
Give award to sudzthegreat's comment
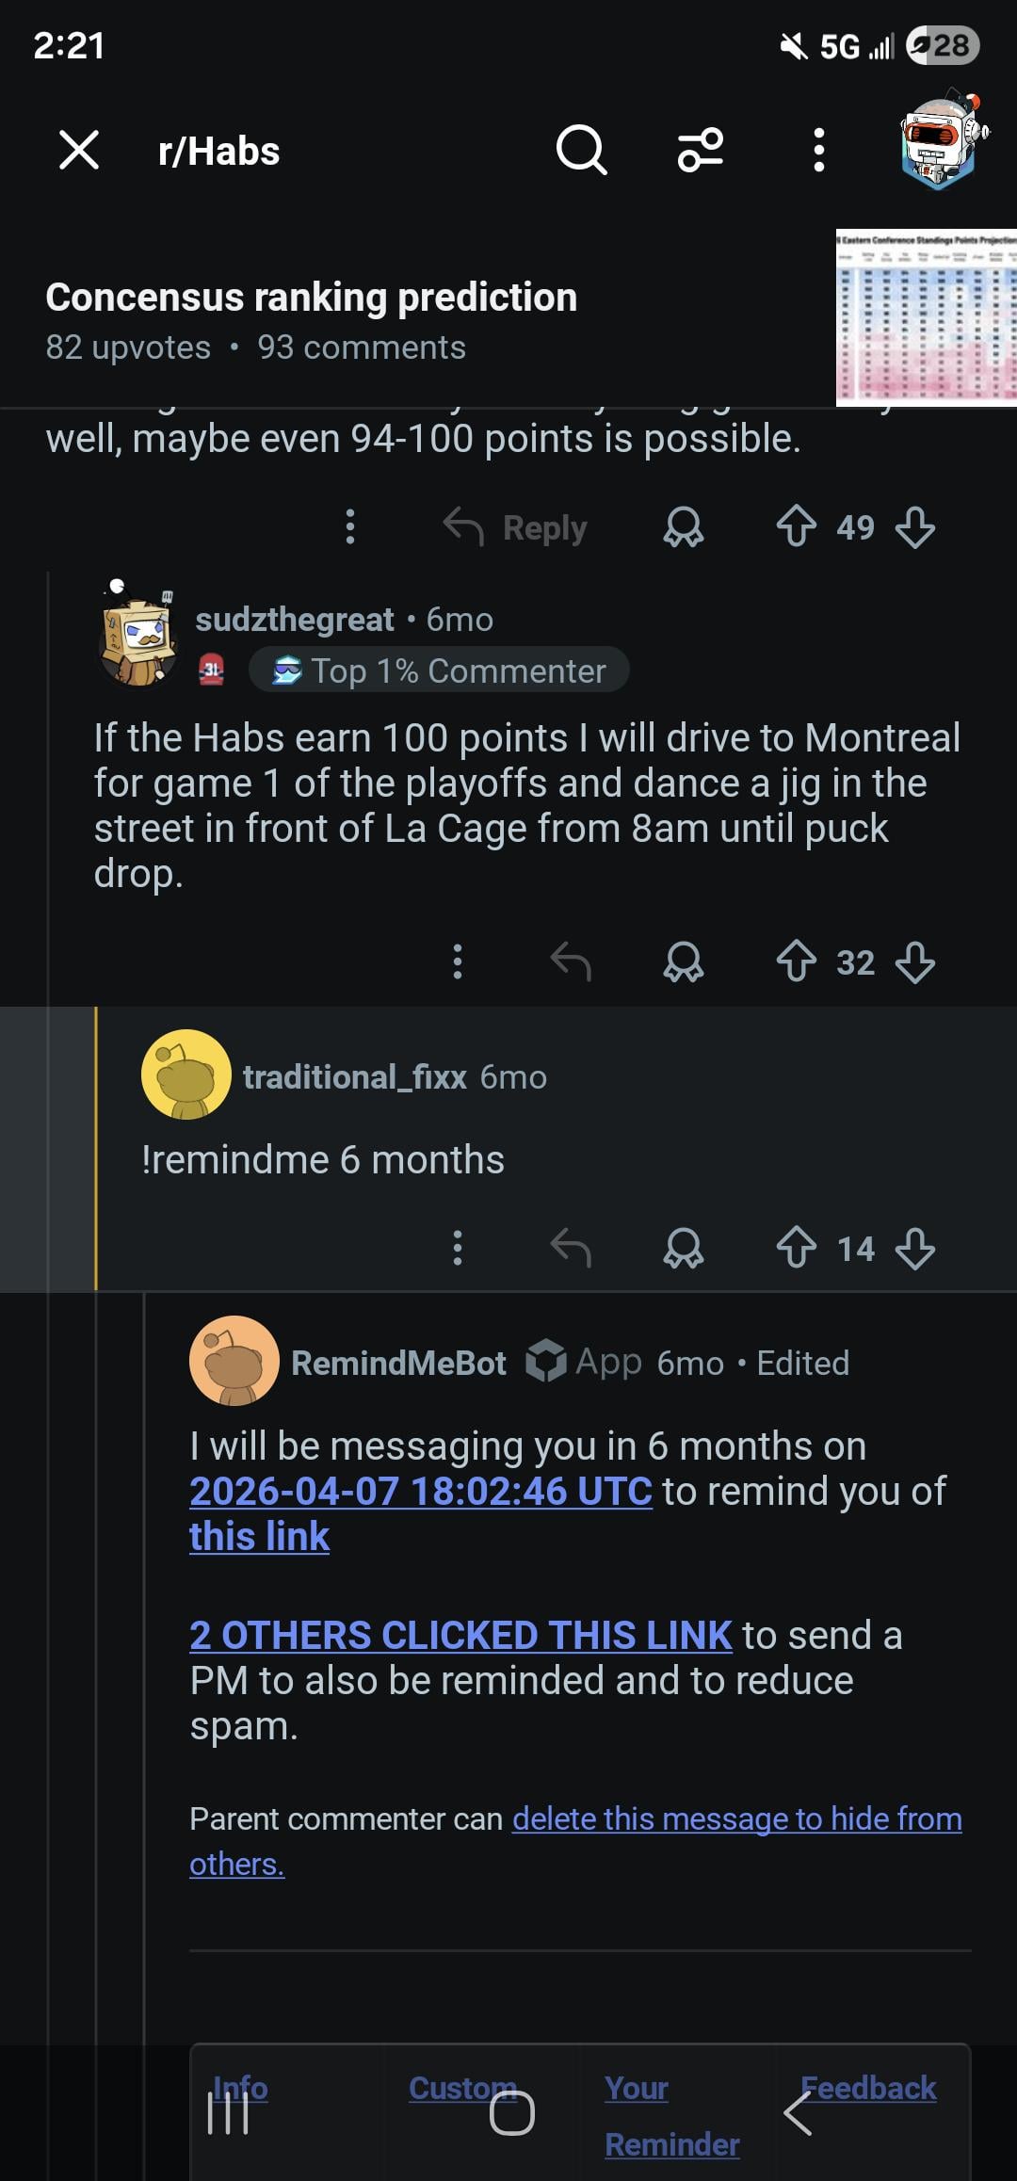684,962
